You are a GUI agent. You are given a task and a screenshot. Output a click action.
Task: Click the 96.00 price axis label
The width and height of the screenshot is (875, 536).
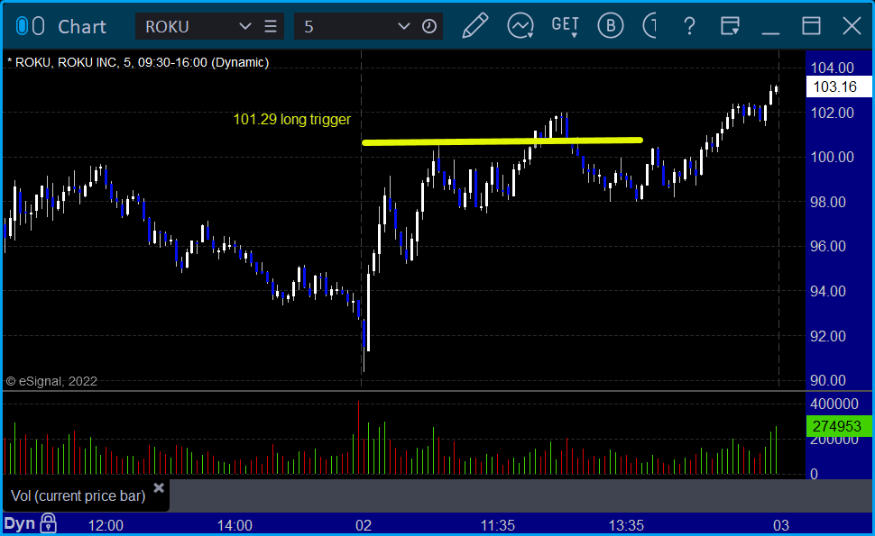coord(828,246)
